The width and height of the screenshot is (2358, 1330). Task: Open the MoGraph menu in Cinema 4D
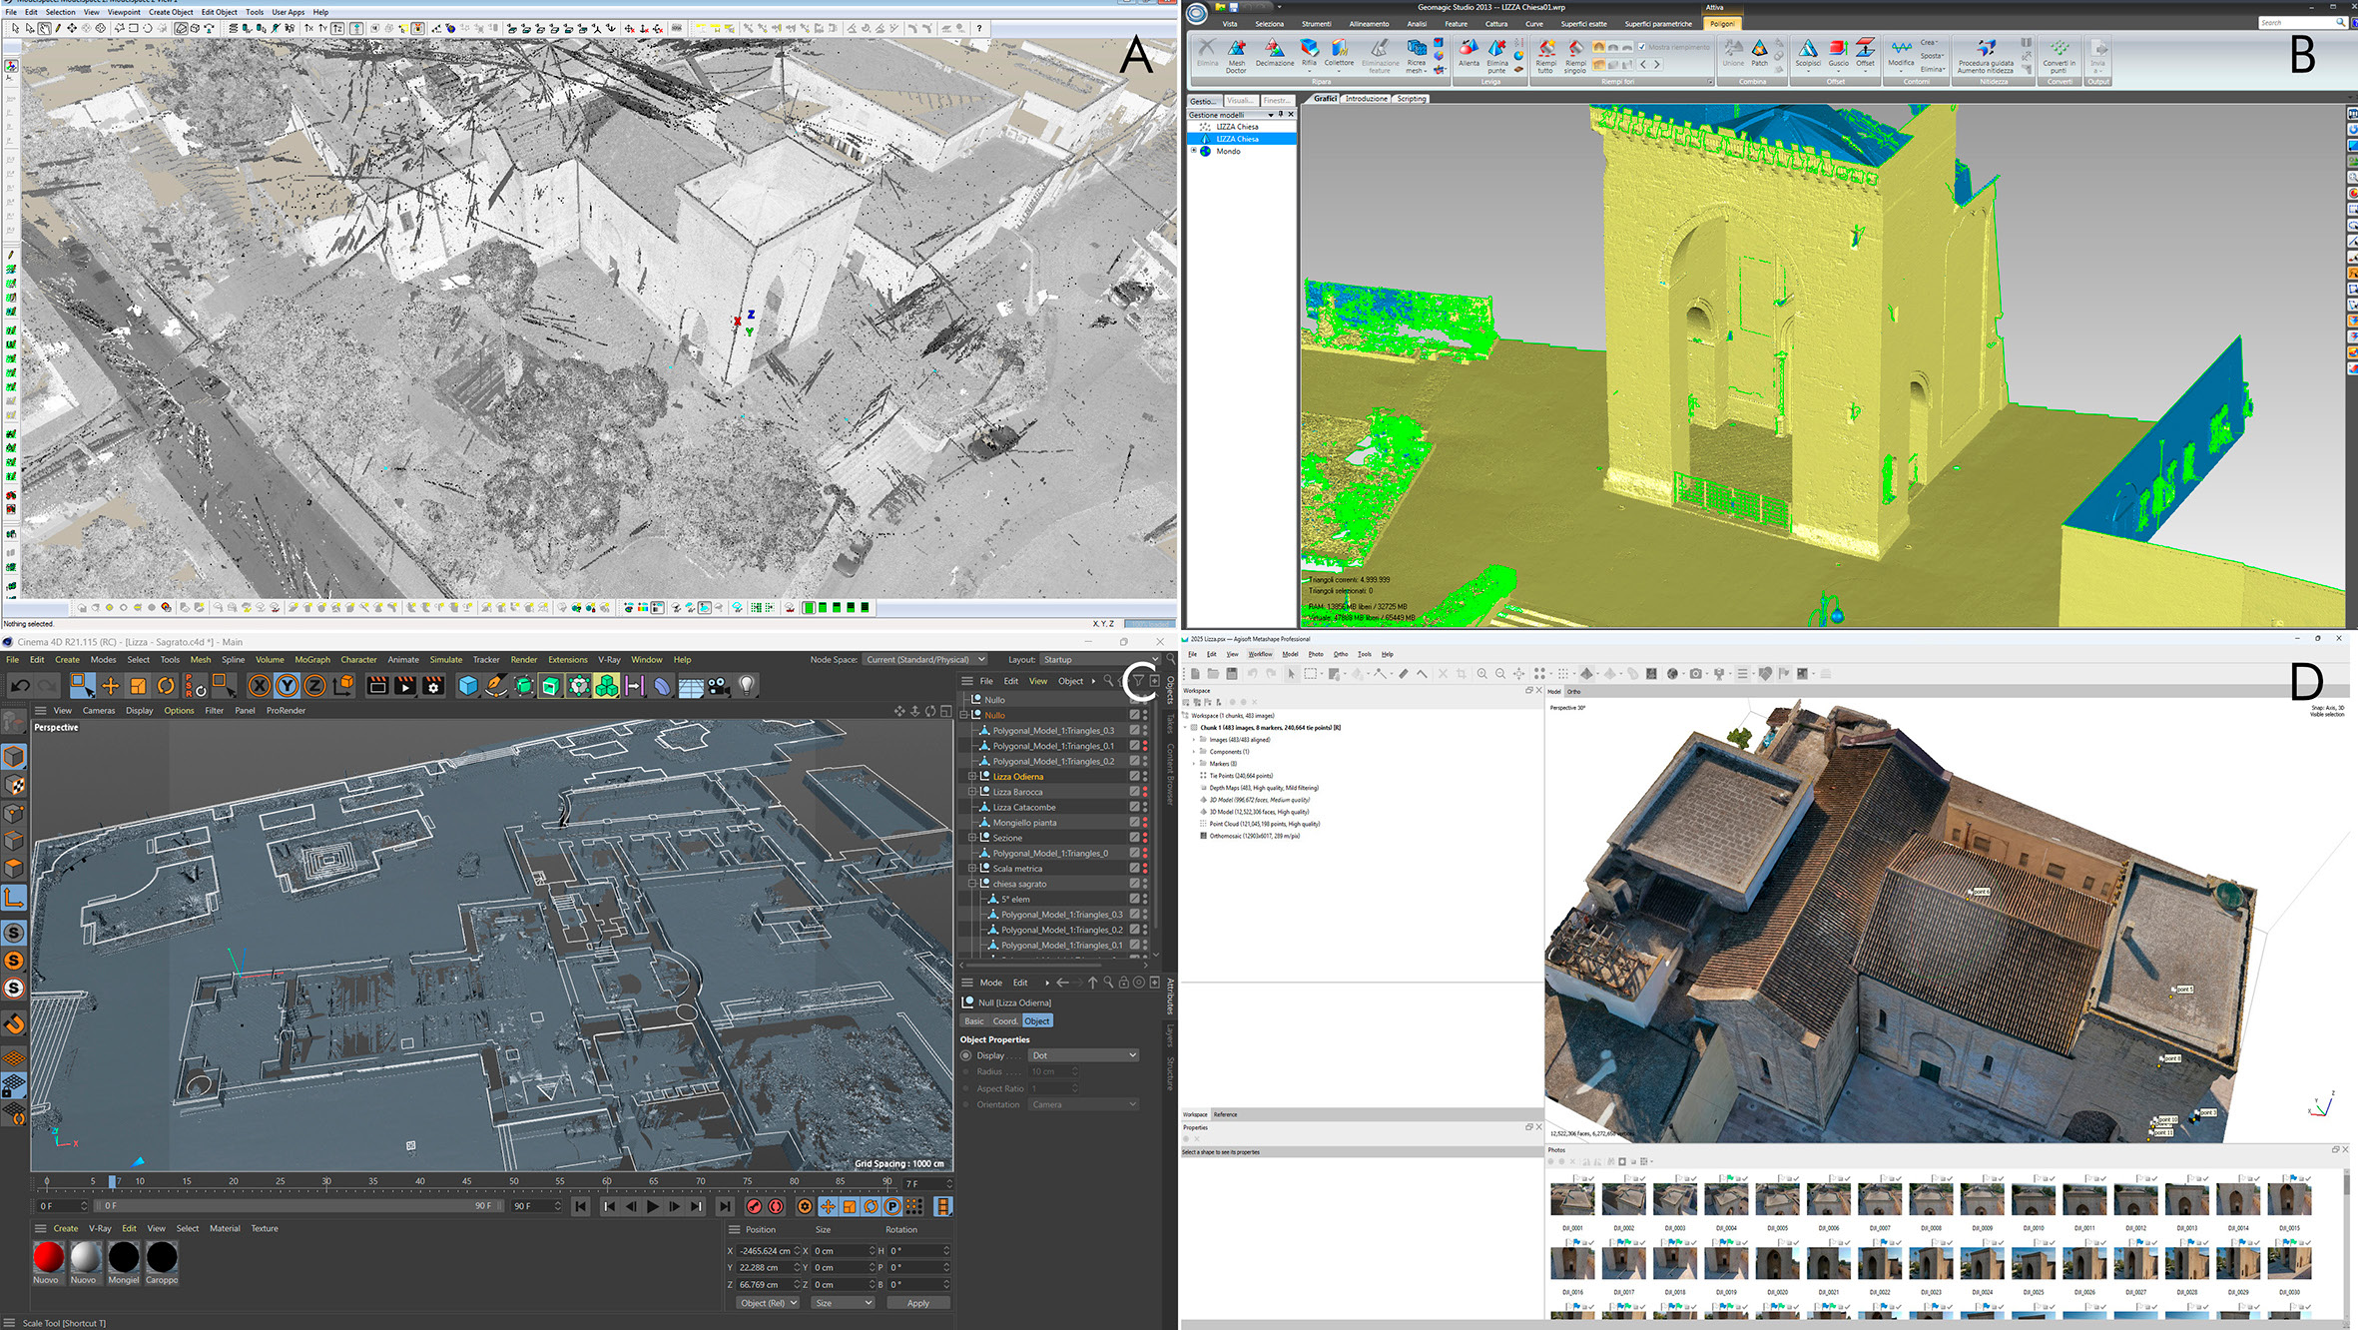(312, 659)
